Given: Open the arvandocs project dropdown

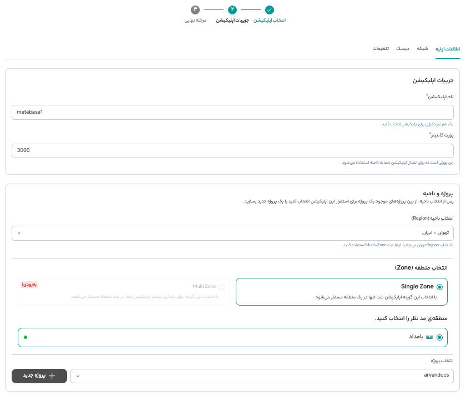Looking at the screenshot, I should coord(262,376).
